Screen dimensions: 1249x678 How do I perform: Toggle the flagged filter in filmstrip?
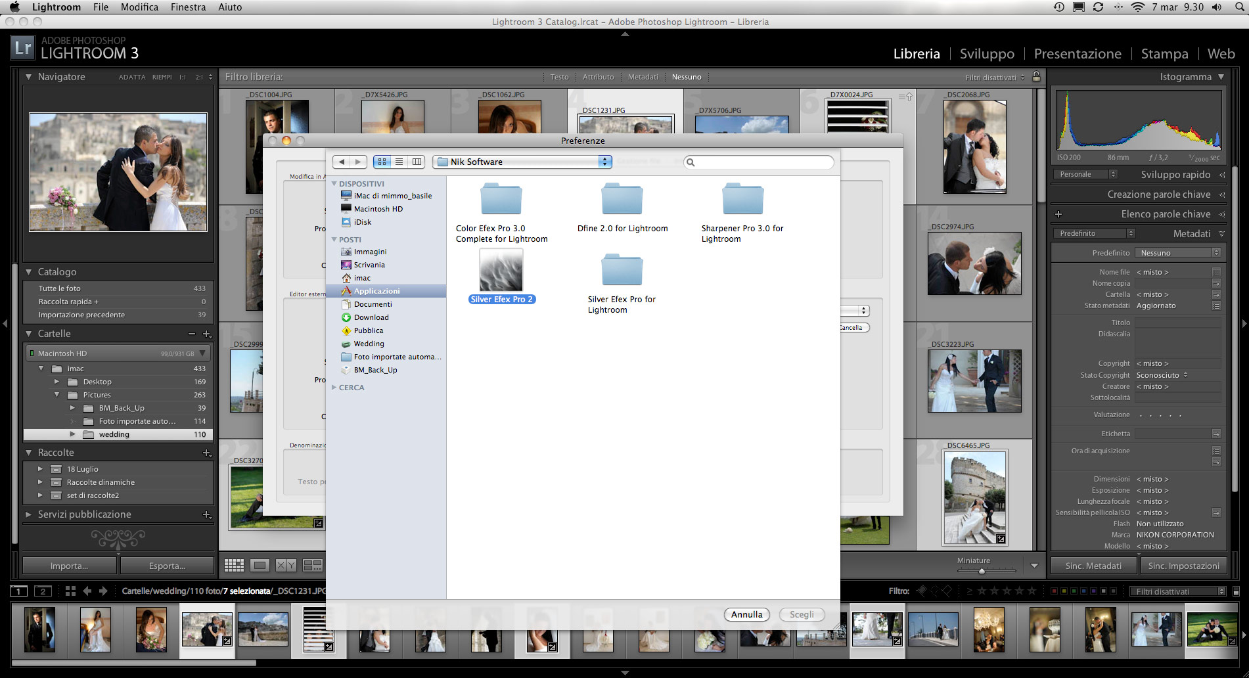(921, 591)
